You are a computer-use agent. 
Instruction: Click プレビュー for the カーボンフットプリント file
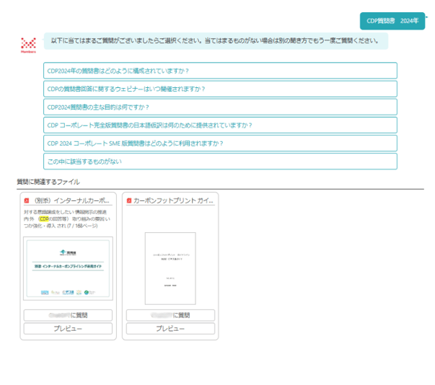pyautogui.click(x=170, y=329)
